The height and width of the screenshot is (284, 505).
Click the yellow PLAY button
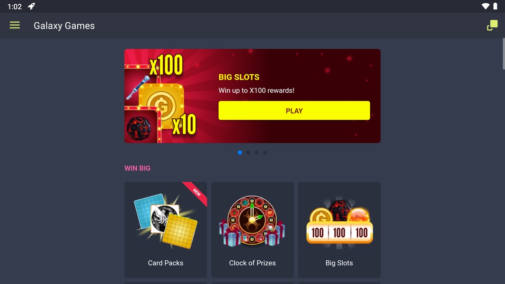point(294,110)
